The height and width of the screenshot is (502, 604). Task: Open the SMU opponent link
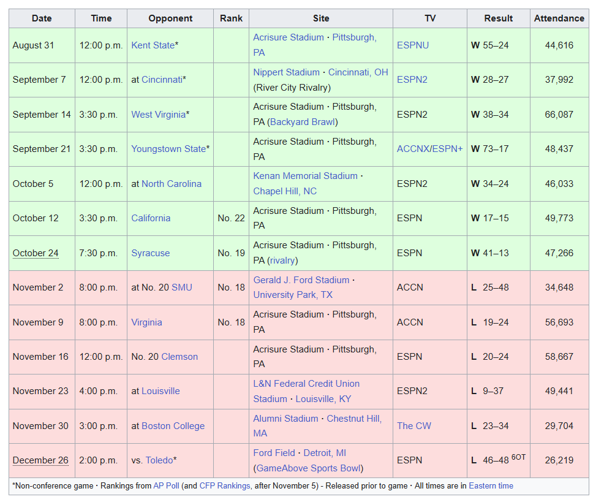tap(182, 287)
